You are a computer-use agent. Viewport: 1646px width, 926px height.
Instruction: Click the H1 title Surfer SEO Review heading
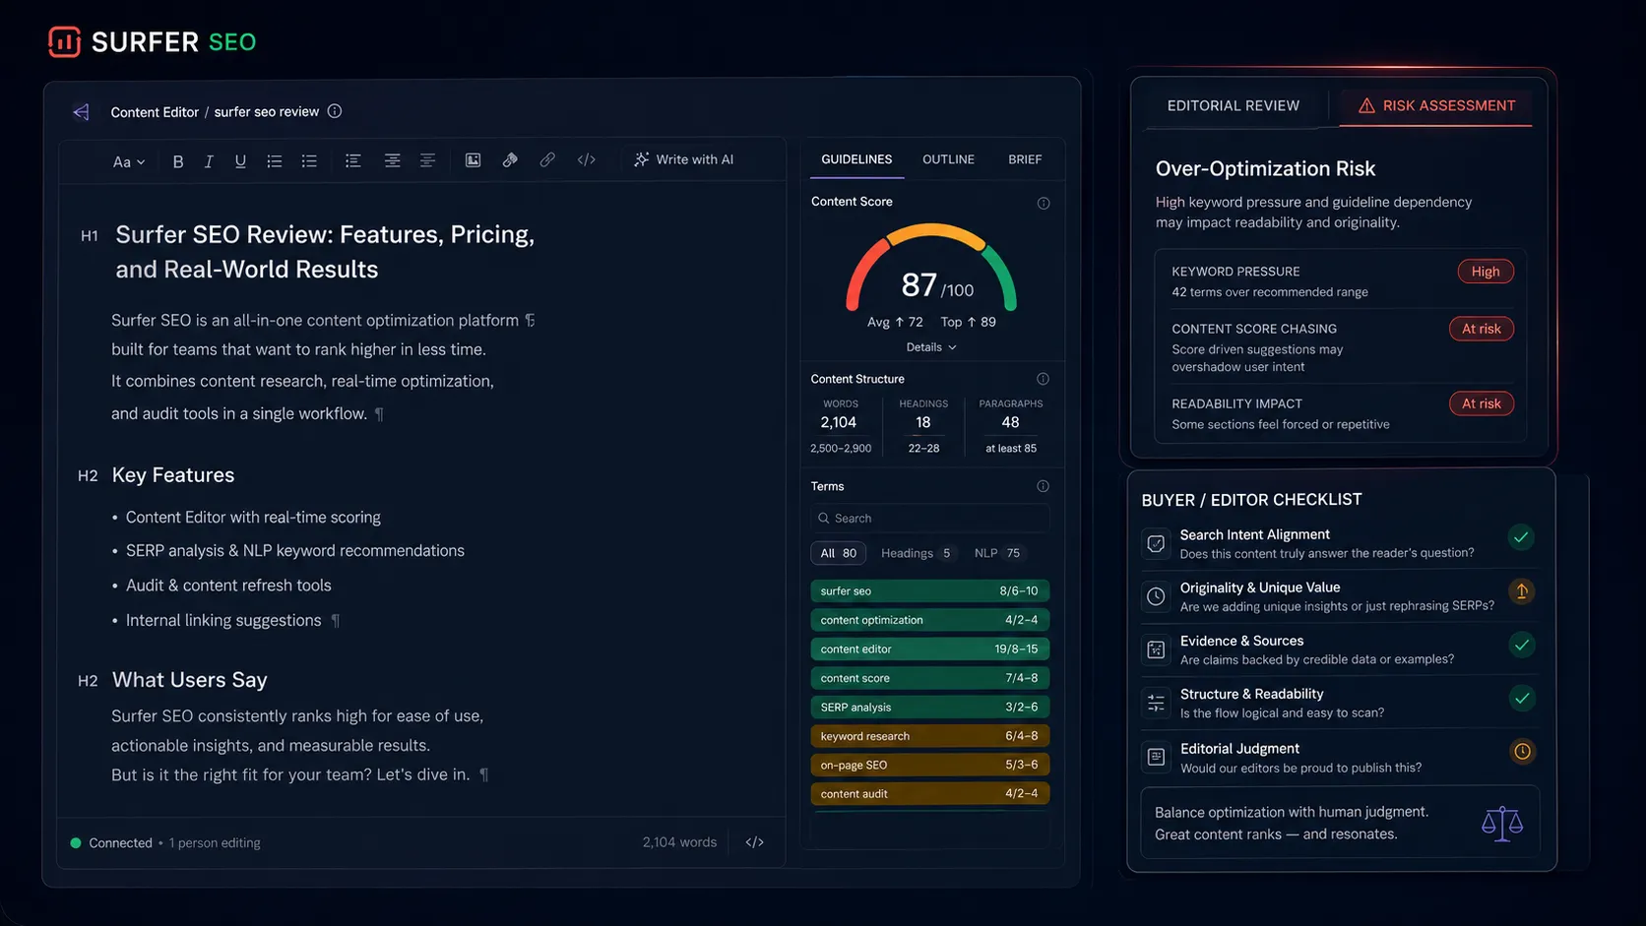(x=325, y=252)
